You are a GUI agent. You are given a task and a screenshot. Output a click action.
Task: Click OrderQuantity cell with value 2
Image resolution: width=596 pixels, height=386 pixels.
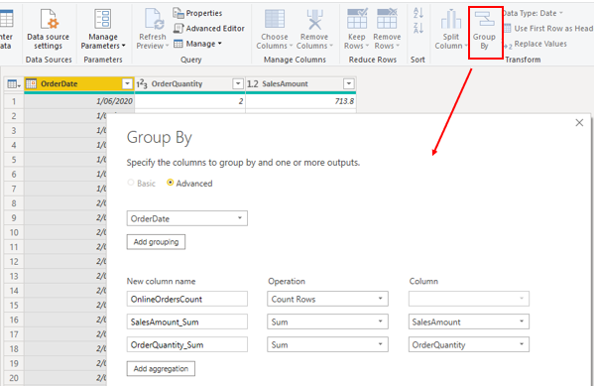click(190, 101)
